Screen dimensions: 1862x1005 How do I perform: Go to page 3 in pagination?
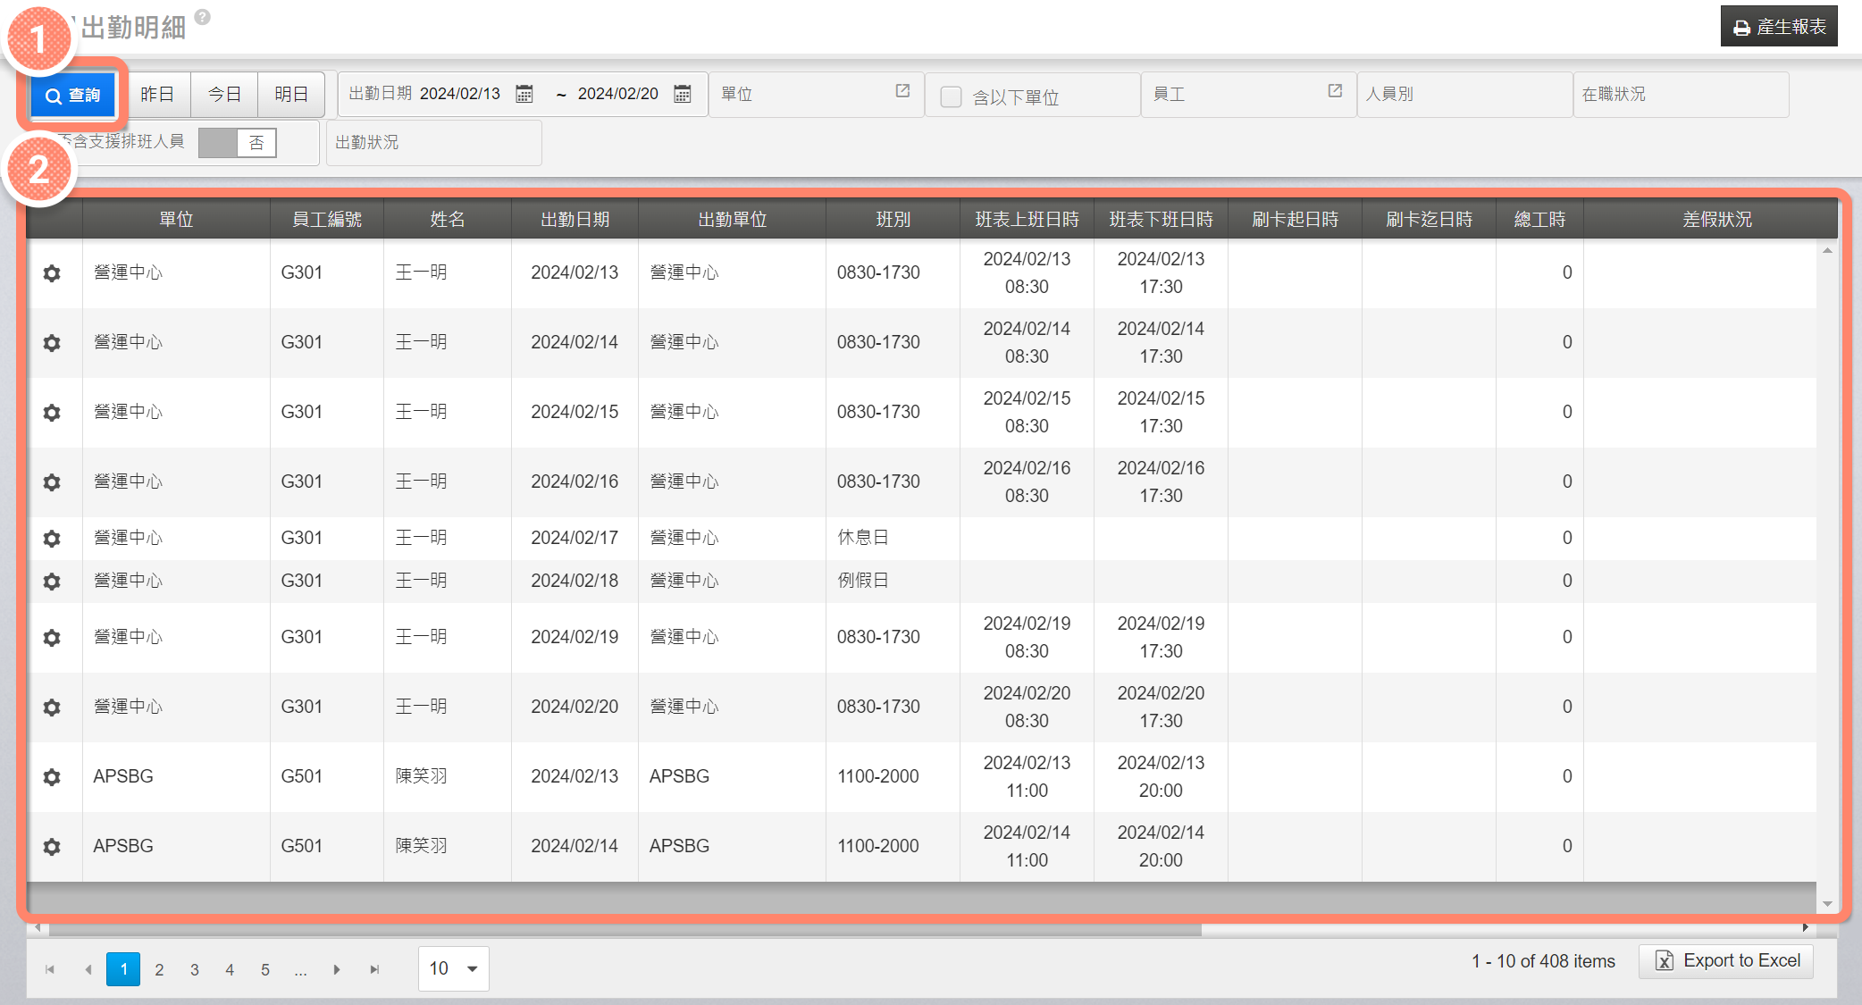195,969
